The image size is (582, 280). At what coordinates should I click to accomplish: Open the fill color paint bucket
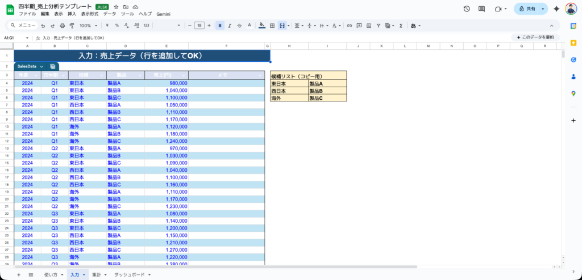point(261,26)
